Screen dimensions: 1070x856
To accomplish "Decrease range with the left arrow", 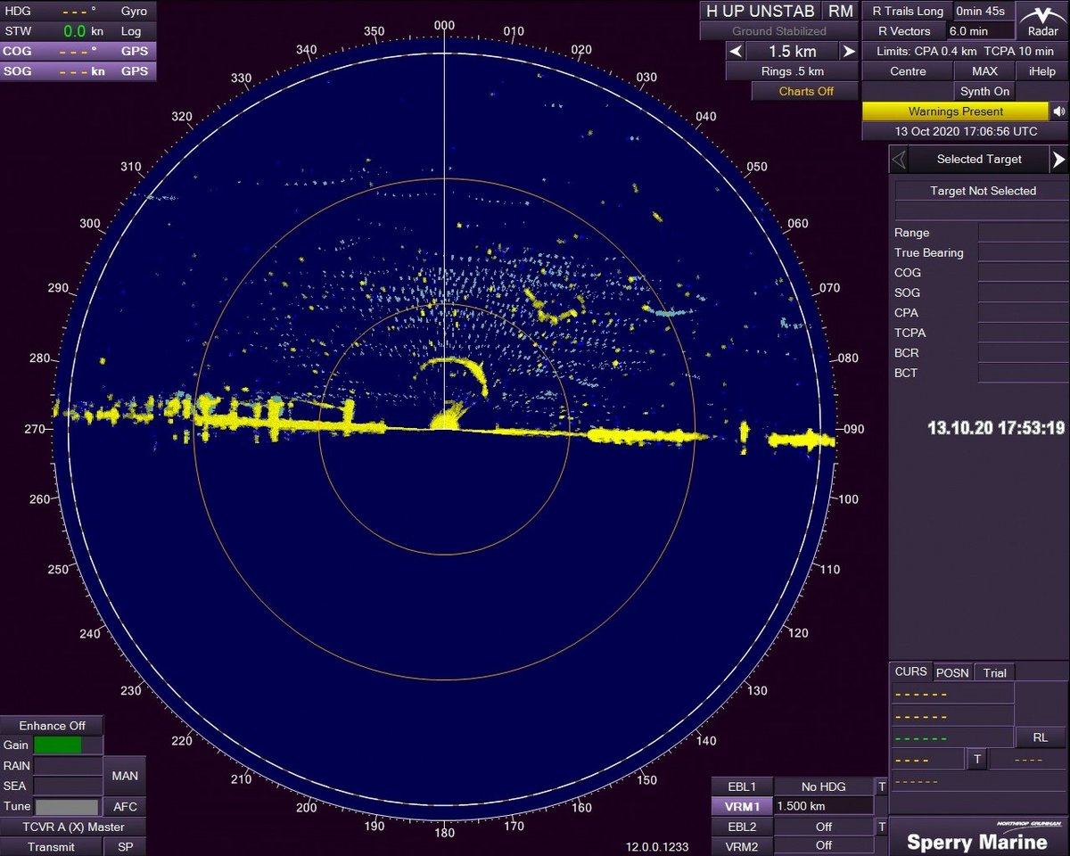I will pos(736,52).
